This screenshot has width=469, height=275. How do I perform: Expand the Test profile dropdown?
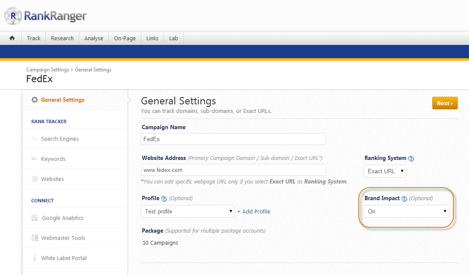pyautogui.click(x=188, y=211)
